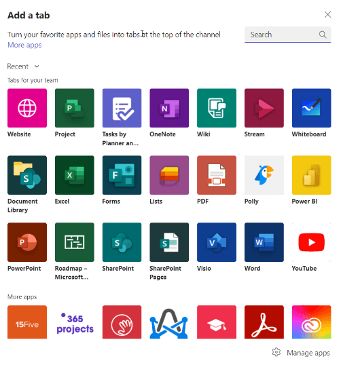Click the Manage apps gear icon
Image resolution: width=341 pixels, height=365 pixels.
click(276, 352)
